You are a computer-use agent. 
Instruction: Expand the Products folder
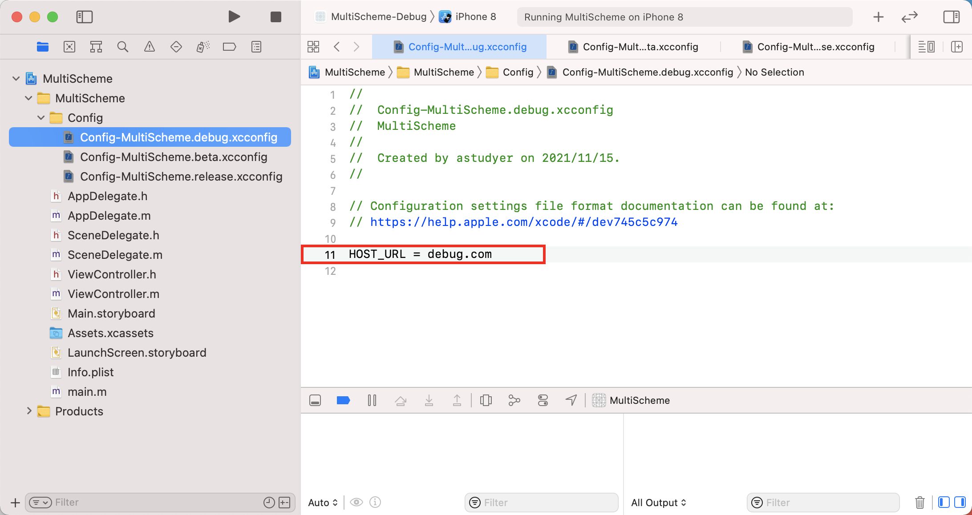pyautogui.click(x=29, y=411)
